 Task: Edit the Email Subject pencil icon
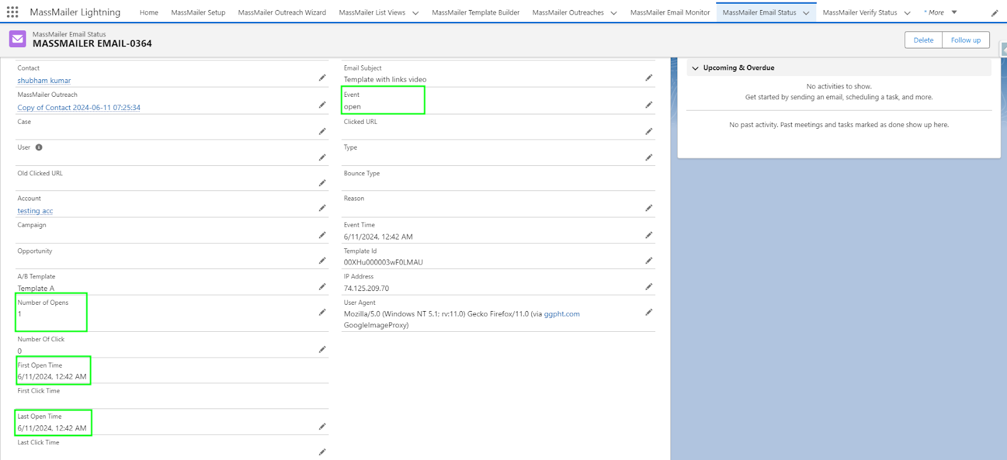(649, 78)
